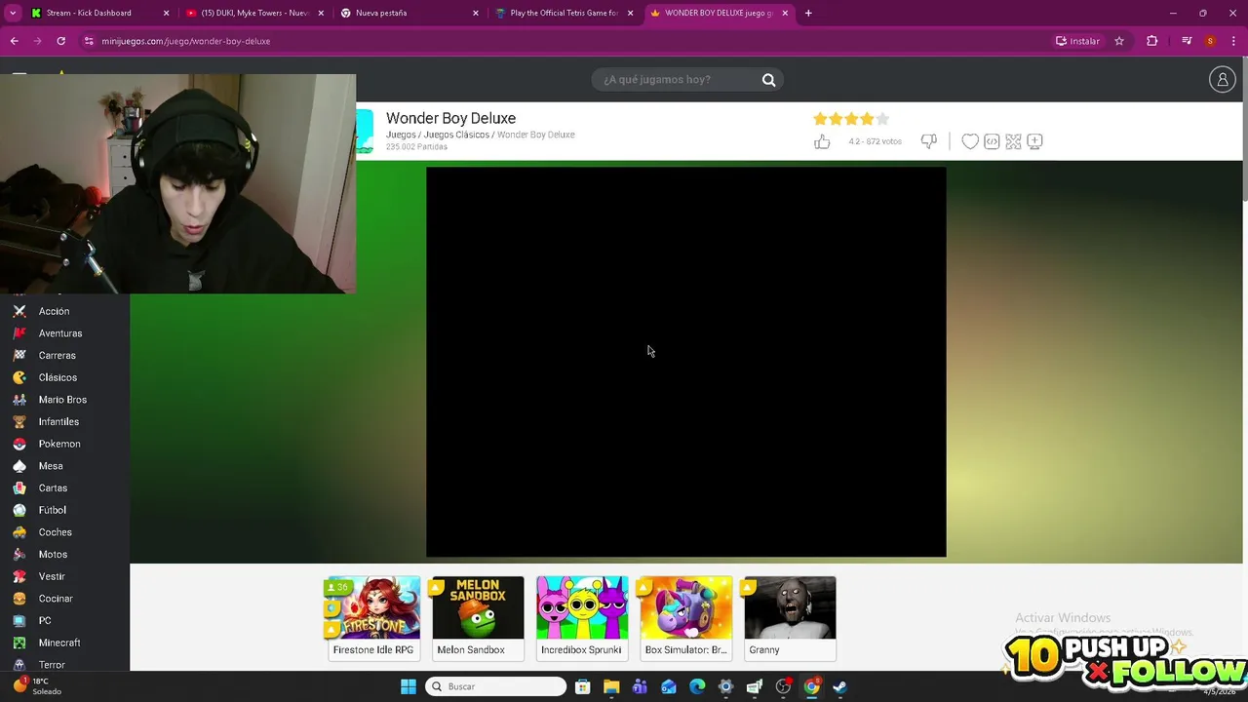
Task: Open the Carreras category
Action: (x=57, y=356)
